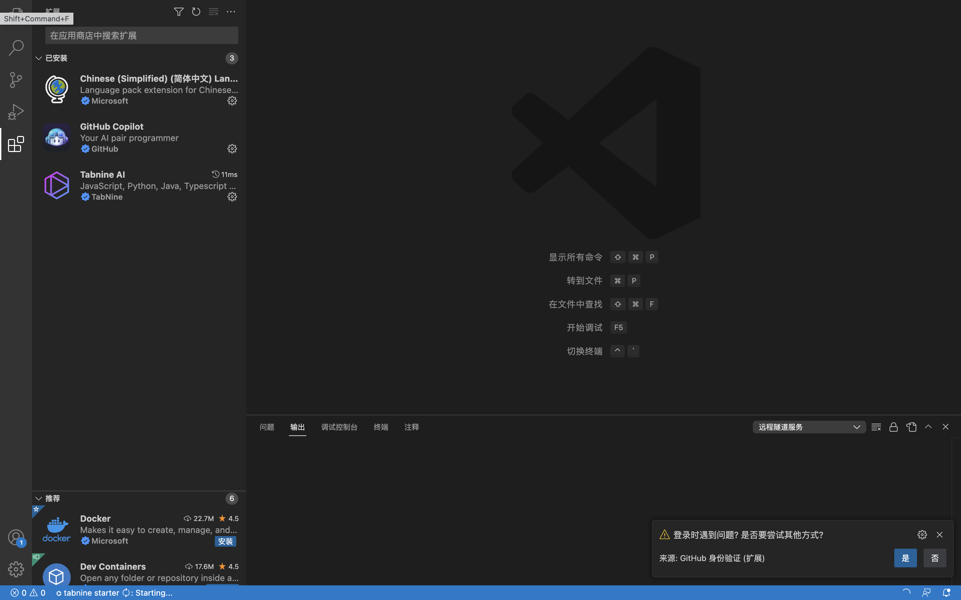Image resolution: width=961 pixels, height=600 pixels.
Task: Open settings gear for GitHub Copilot extension
Action: pyautogui.click(x=232, y=148)
